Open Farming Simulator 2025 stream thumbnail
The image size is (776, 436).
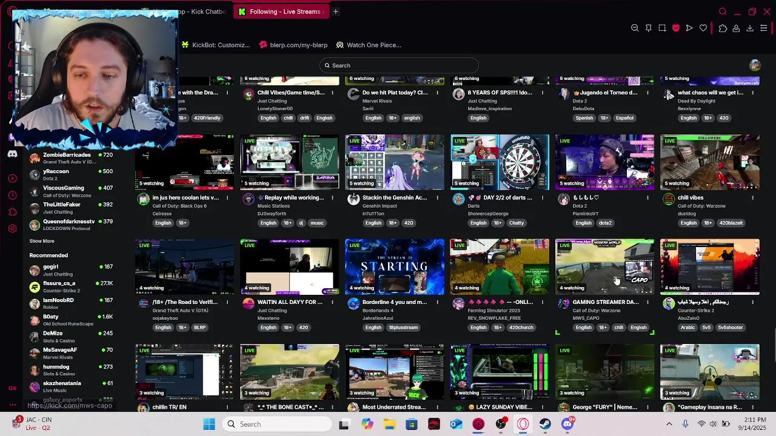500,267
